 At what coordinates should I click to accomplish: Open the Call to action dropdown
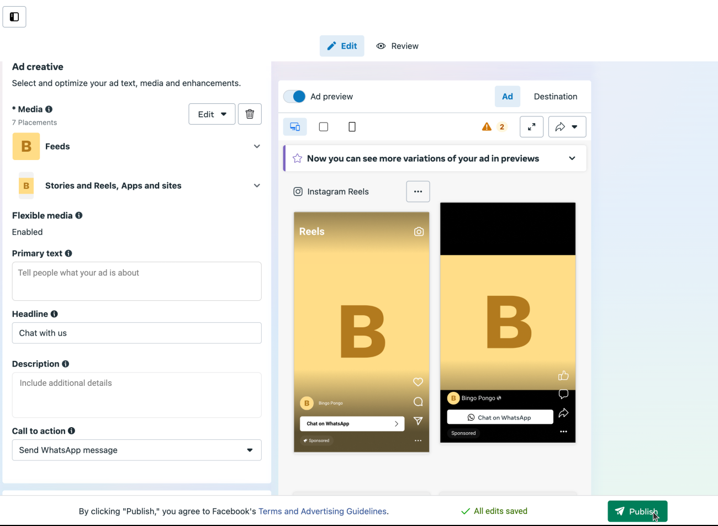point(137,450)
